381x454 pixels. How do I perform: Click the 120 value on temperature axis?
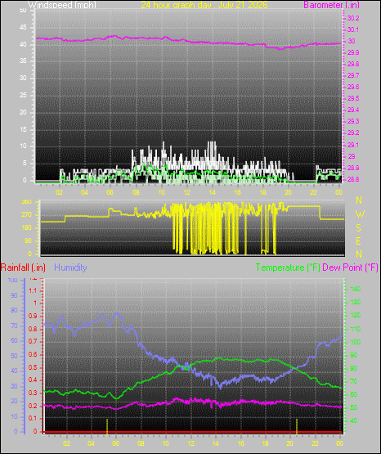356,315
